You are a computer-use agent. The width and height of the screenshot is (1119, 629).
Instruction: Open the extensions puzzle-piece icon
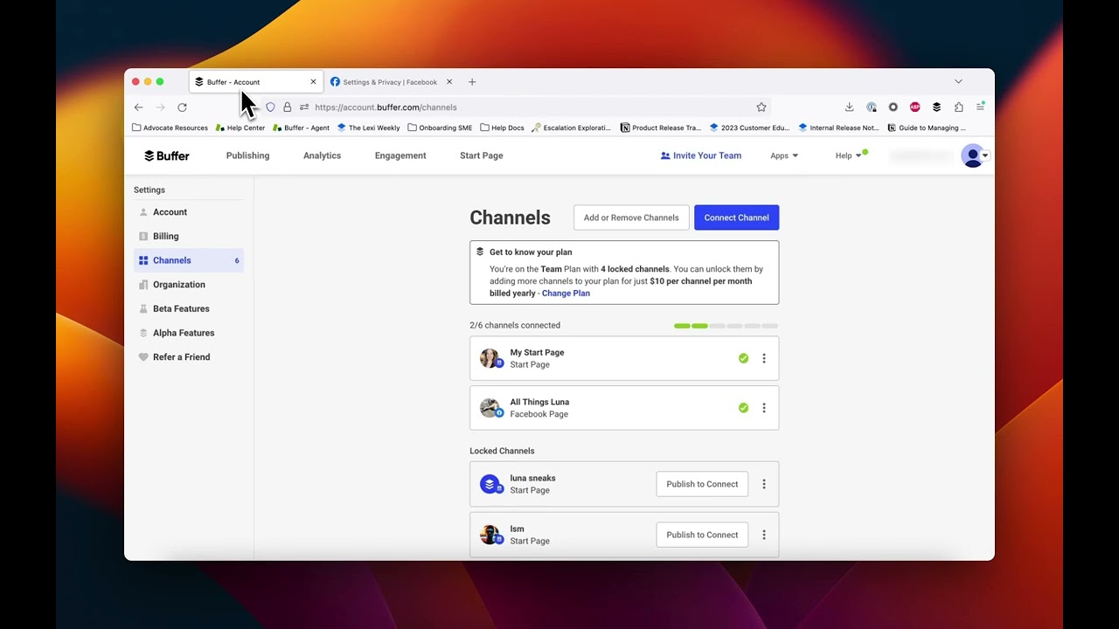958,107
